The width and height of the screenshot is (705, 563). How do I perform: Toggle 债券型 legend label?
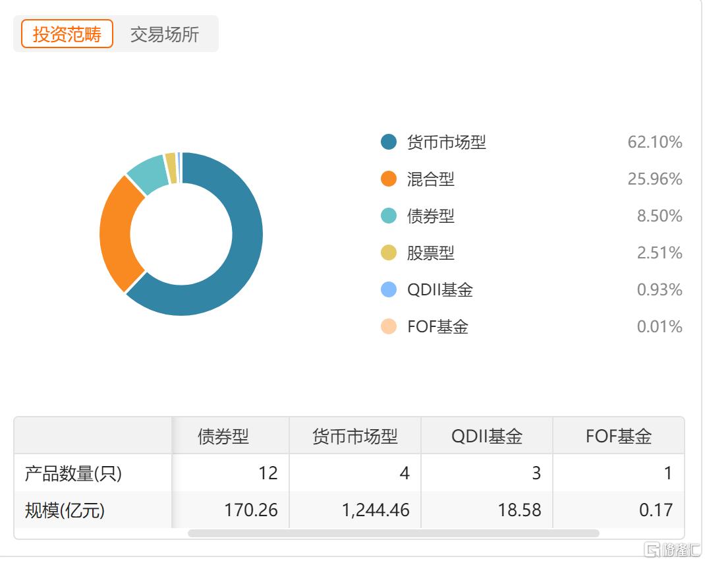pos(431,216)
